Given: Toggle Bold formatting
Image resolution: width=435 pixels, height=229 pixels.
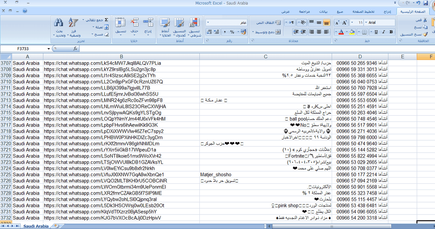Looking at the screenshot, I should coord(391,32).
